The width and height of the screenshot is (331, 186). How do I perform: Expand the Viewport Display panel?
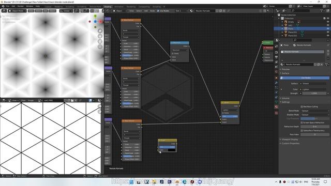(289, 139)
